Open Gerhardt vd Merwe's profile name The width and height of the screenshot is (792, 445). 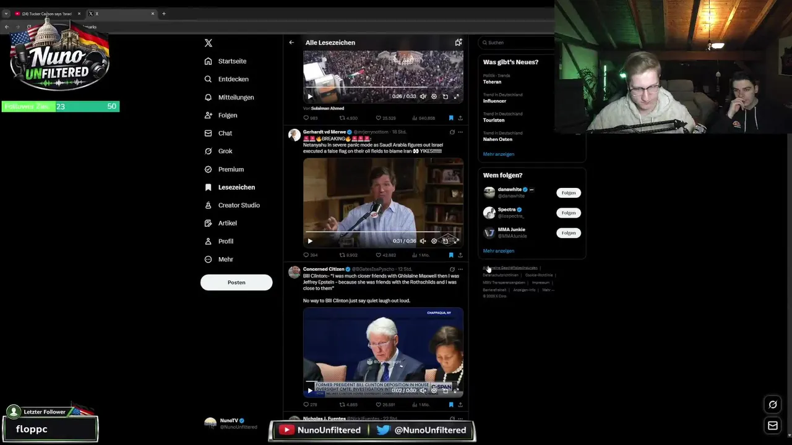click(324, 132)
